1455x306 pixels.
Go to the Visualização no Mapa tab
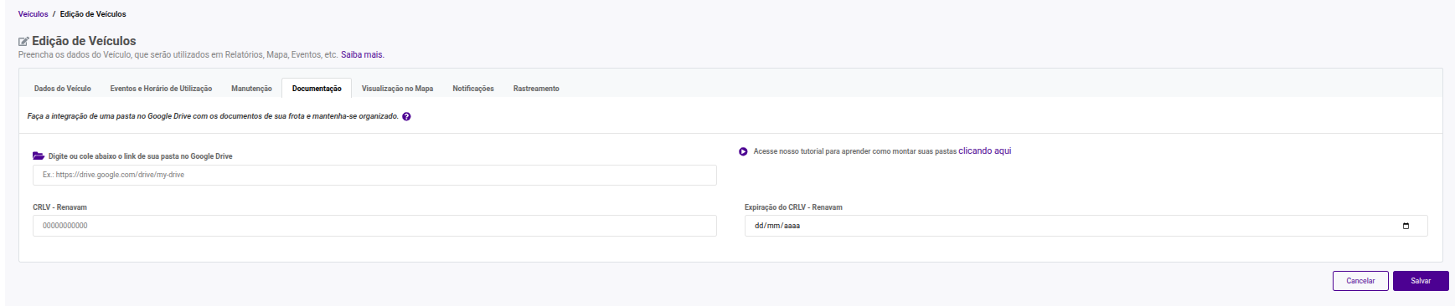point(397,89)
